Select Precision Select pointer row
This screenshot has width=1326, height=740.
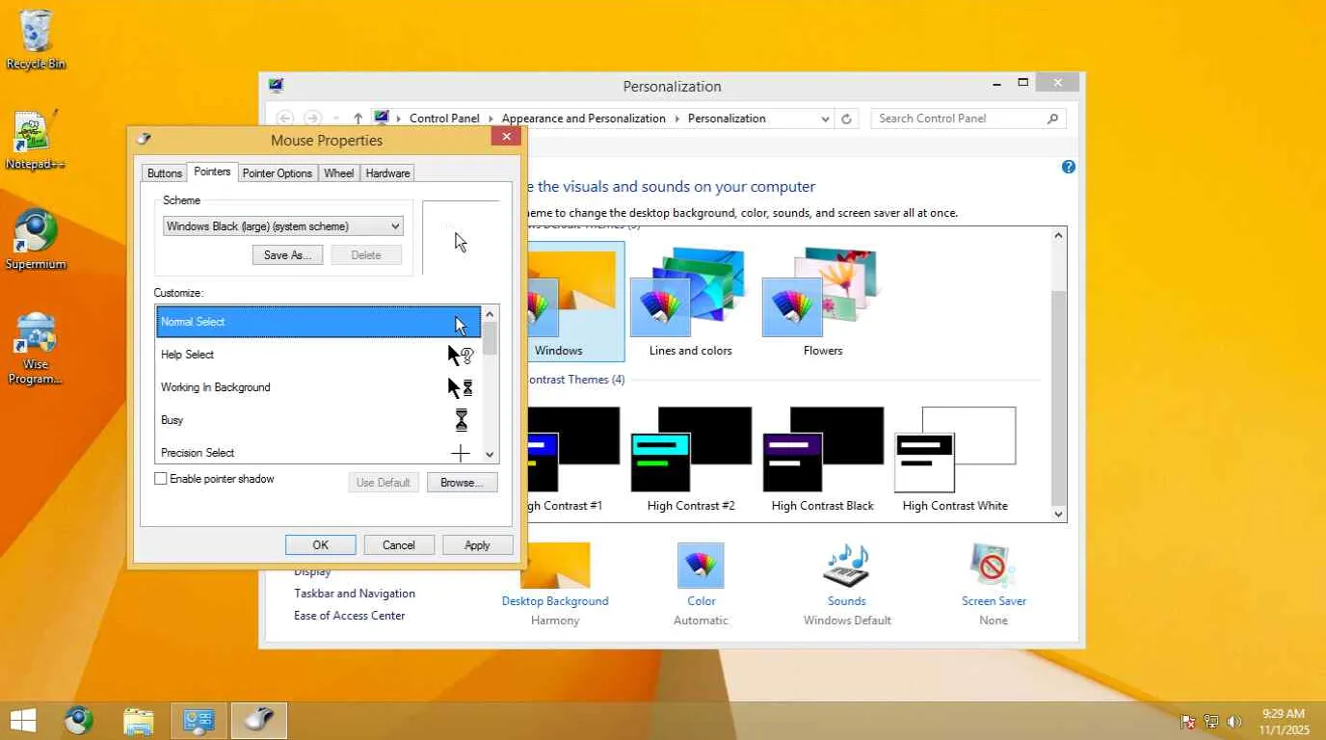pos(318,452)
